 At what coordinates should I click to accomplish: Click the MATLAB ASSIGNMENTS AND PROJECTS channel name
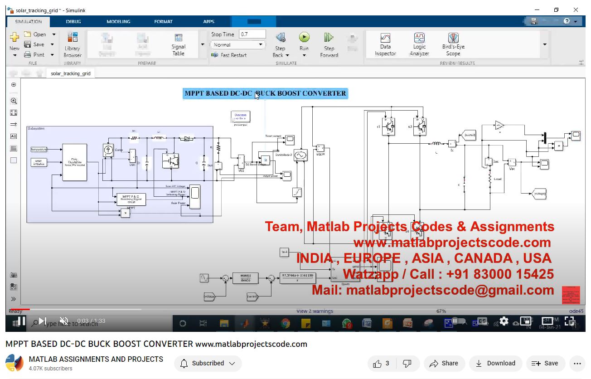(96, 359)
